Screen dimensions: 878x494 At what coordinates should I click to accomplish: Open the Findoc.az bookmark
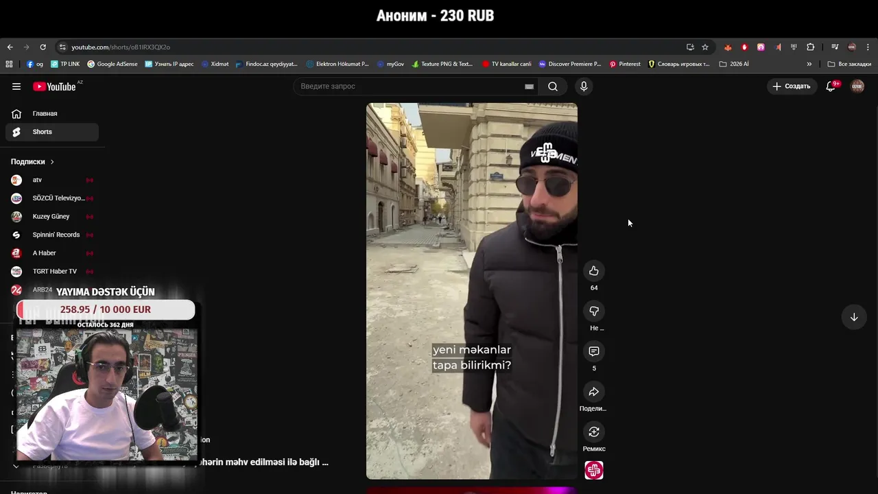coord(267,64)
